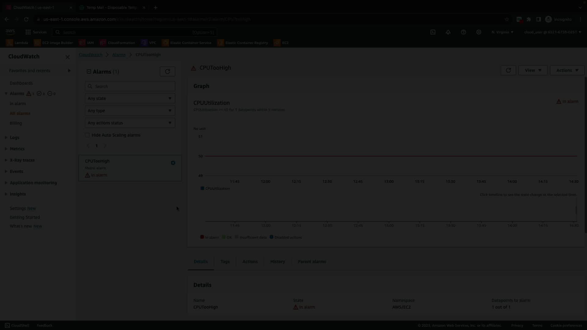Open the CloudShell icon in top bar
This screenshot has height=330, width=587.
[433, 32]
